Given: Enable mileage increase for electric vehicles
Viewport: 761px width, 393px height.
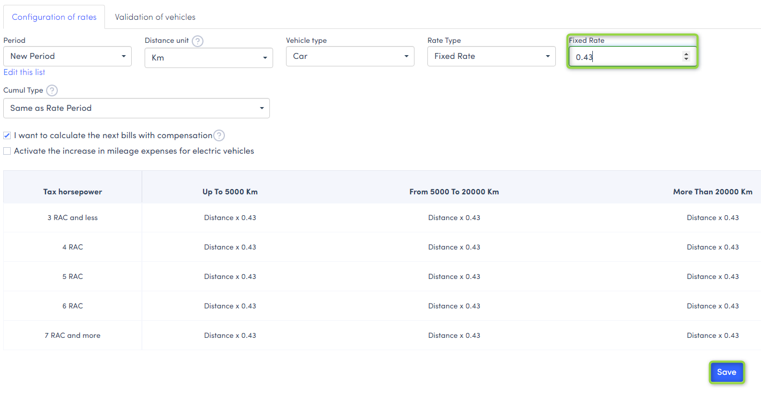Looking at the screenshot, I should coord(7,151).
